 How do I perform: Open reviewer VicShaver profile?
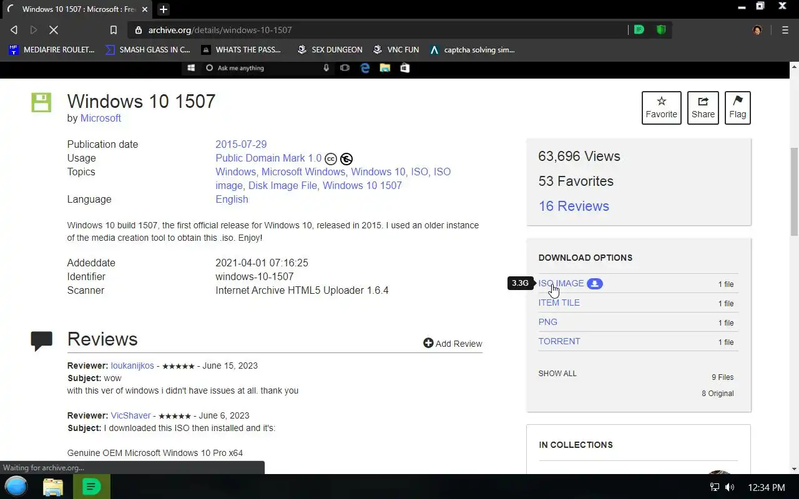130,415
